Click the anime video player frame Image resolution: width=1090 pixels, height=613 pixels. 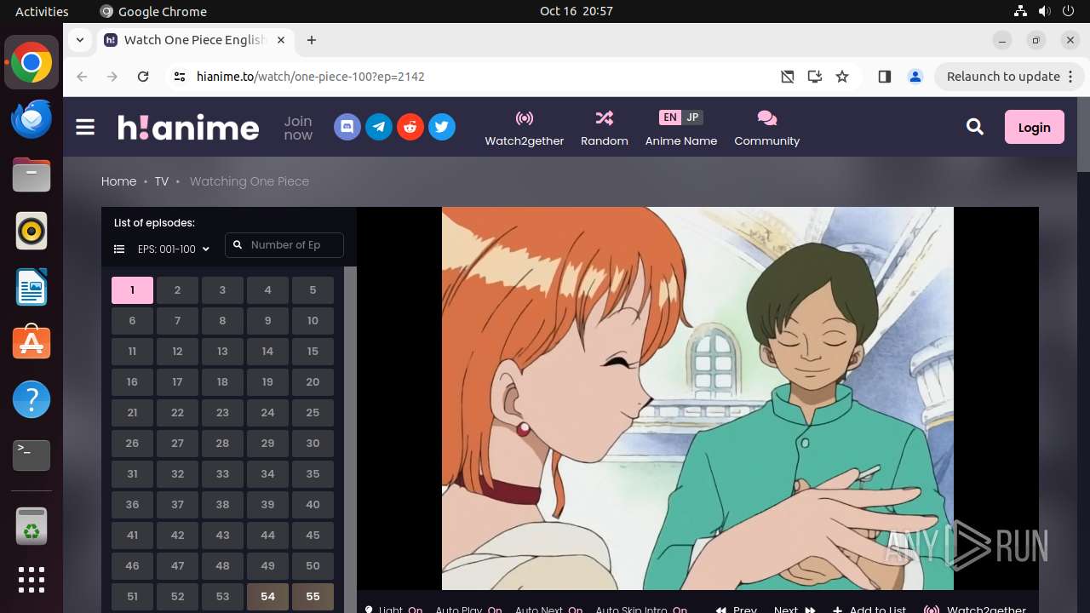pos(697,398)
